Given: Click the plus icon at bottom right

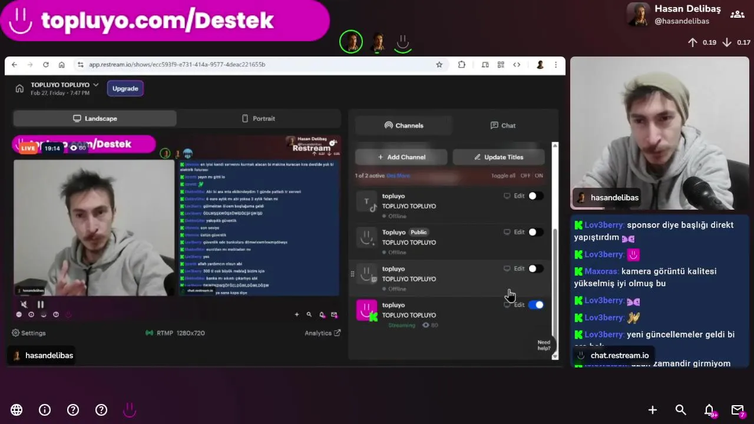Looking at the screenshot, I should (x=653, y=410).
